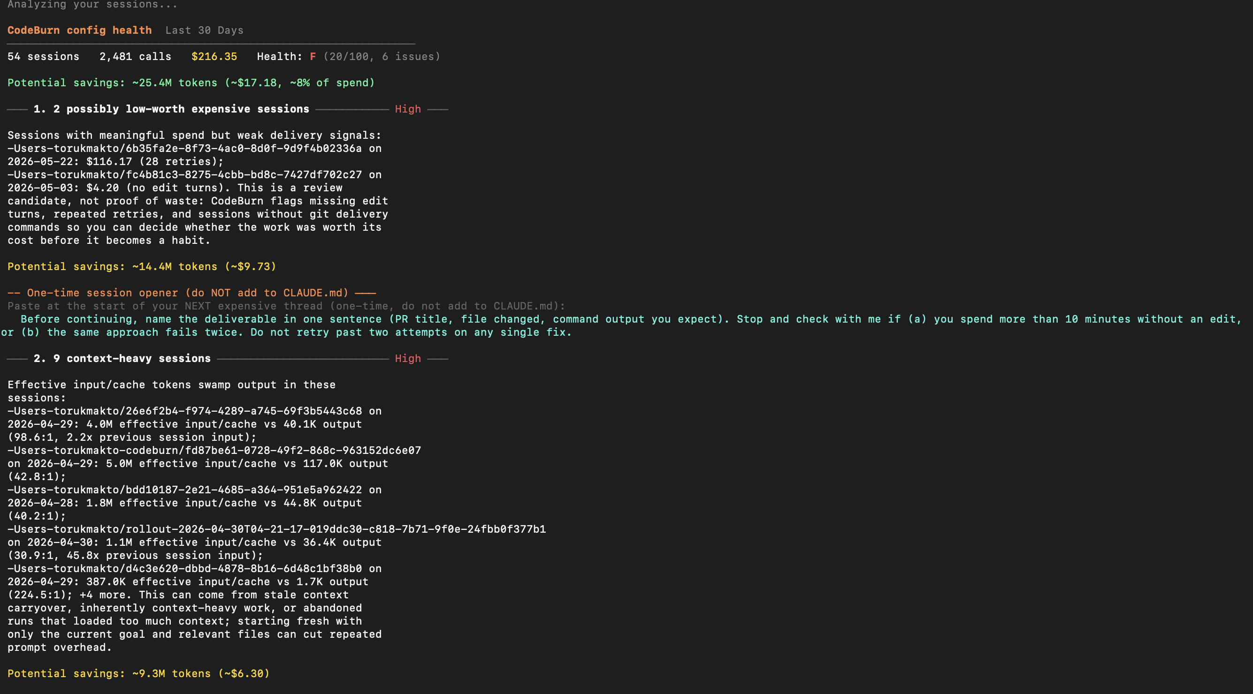Screen dimensions: 1253x694
Task: Click the 'One-time session opener' heading
Action: (191, 293)
